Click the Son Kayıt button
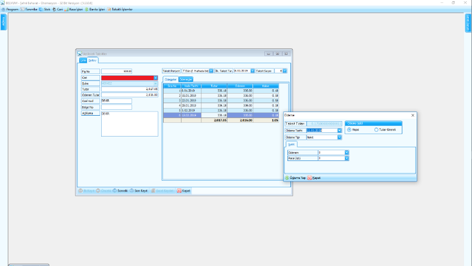 point(139,191)
